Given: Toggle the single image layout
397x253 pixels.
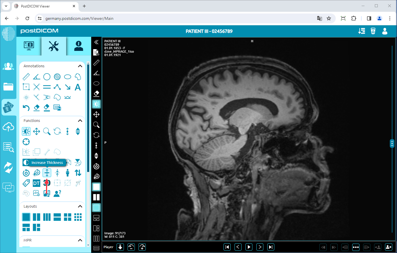Looking at the screenshot, I should point(26,217).
